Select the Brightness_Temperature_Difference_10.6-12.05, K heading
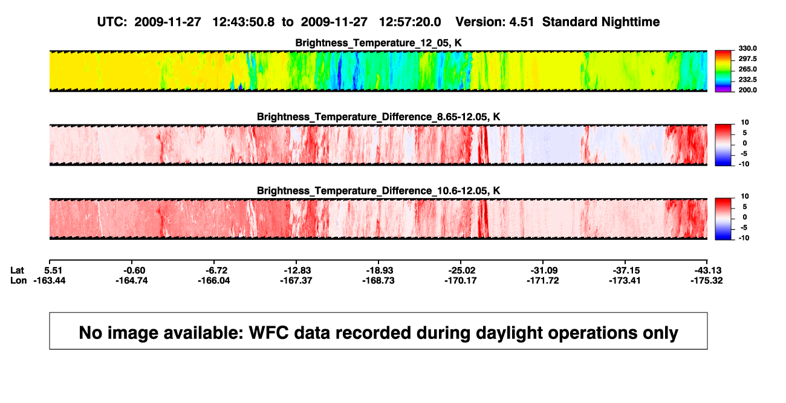 coord(378,191)
